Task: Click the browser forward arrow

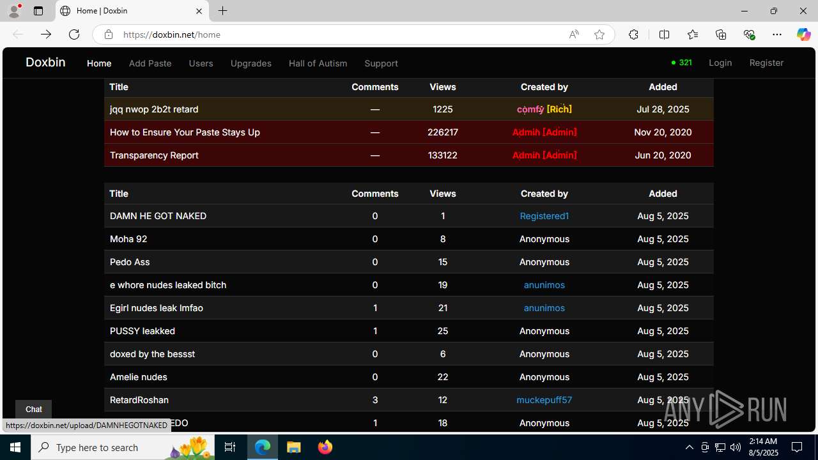Action: tap(46, 34)
